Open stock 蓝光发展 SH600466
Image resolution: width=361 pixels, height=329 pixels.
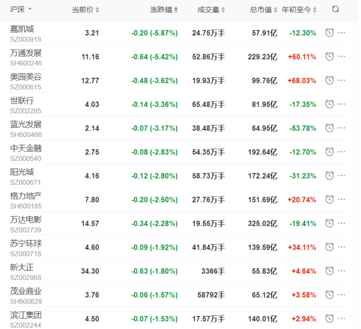point(26,129)
